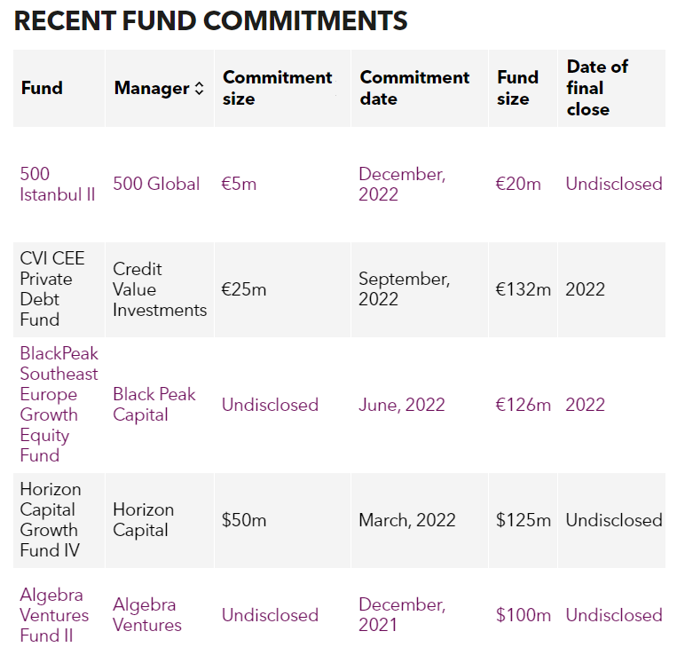Open BlackPeak Southeast Europe Growth Equity Fund
685x655 pixels.
[59, 405]
